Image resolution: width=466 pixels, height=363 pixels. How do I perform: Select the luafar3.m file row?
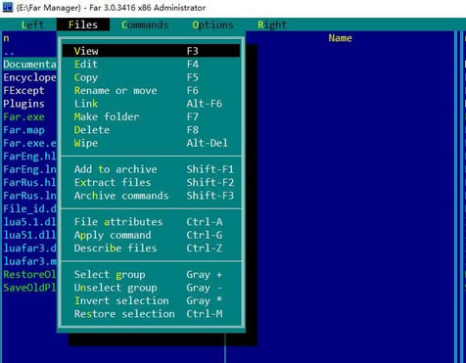[29, 261]
